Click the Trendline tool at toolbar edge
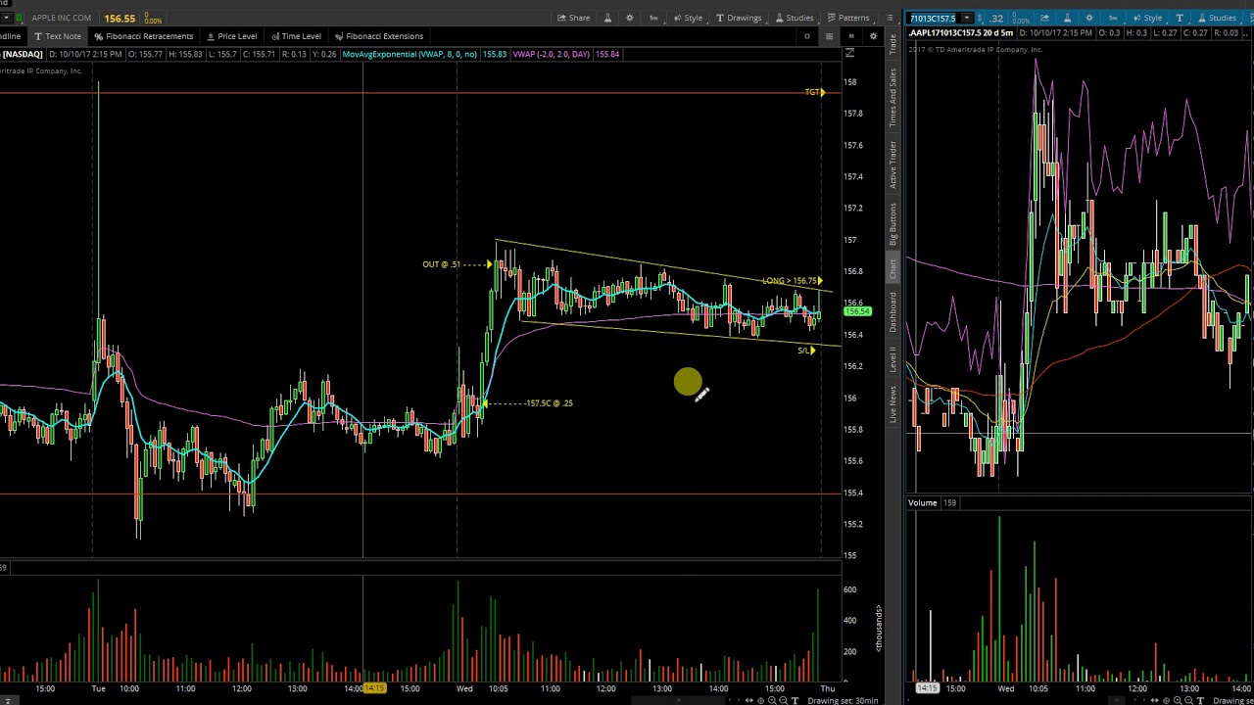Screen dimensions: 1254x705 [12, 36]
